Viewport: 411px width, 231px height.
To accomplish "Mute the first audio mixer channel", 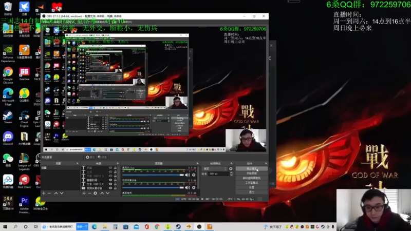I will (x=188, y=175).
